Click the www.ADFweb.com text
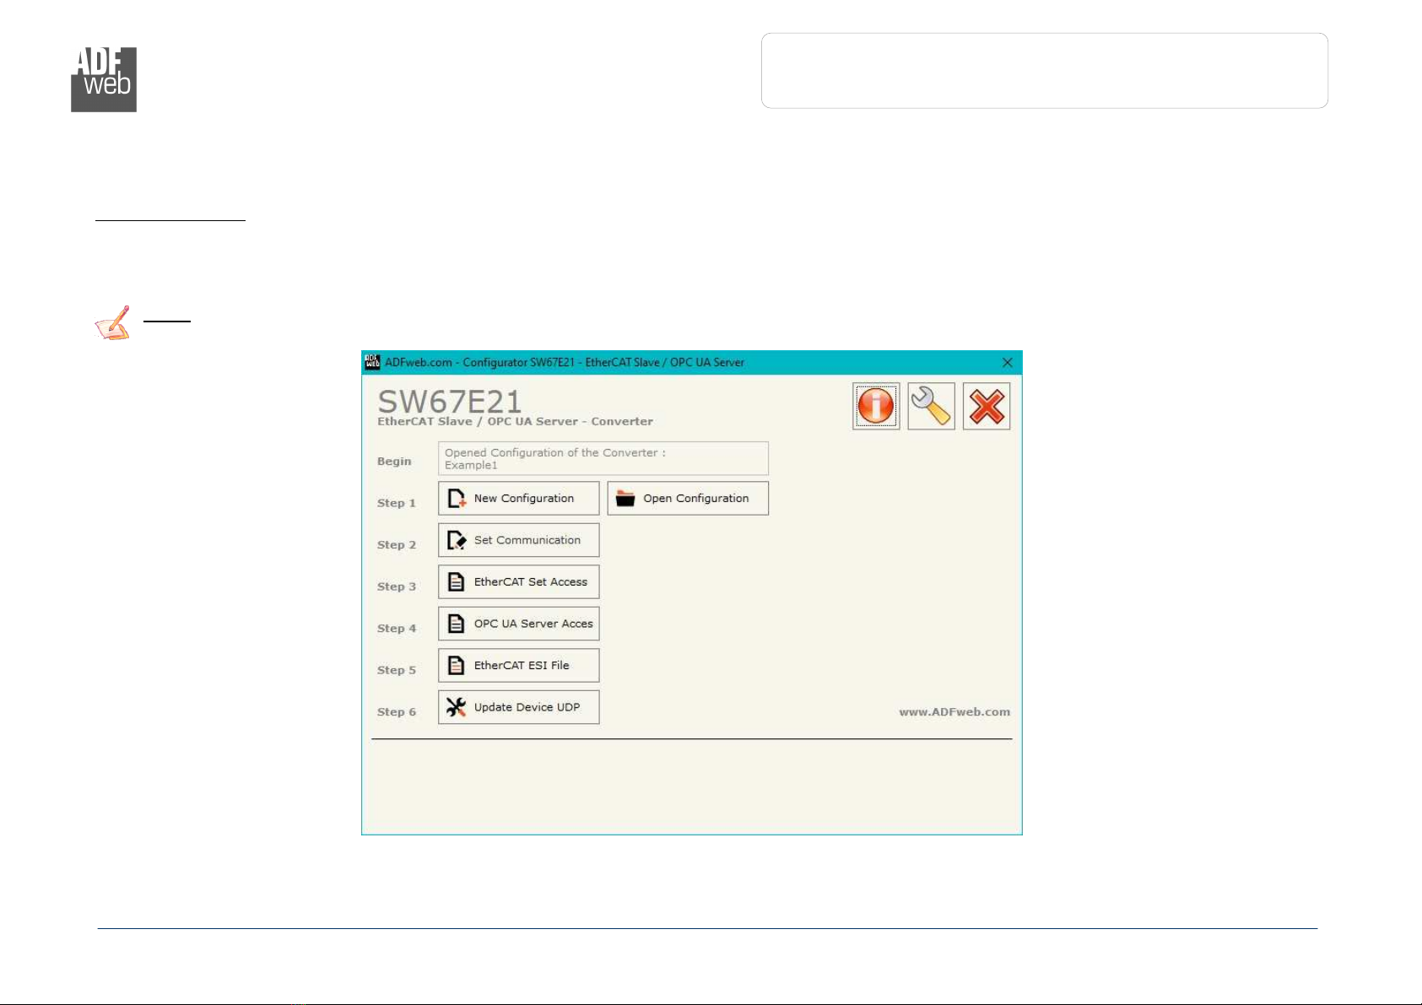The width and height of the screenshot is (1422, 1005). tap(954, 712)
